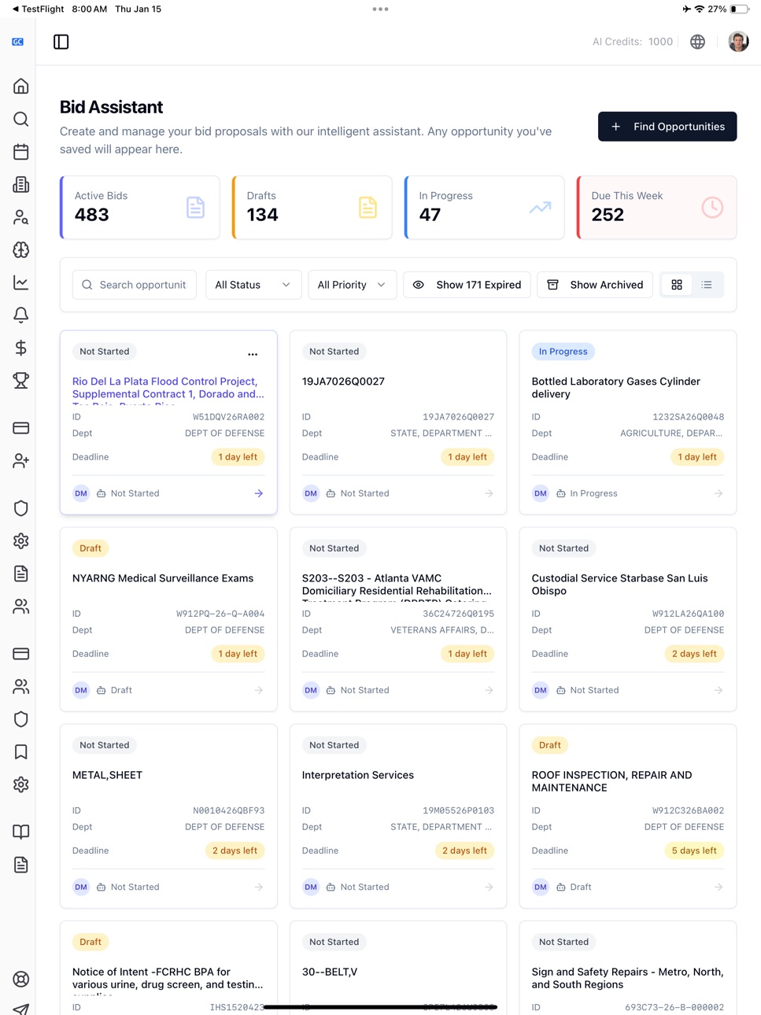Open the Home icon in sidebar
The width and height of the screenshot is (761, 1015).
(x=21, y=86)
